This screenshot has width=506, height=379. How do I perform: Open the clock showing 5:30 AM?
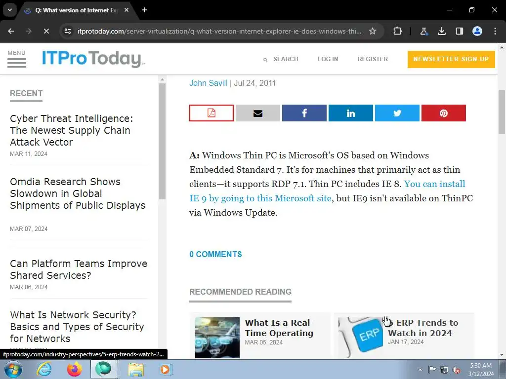(481, 370)
